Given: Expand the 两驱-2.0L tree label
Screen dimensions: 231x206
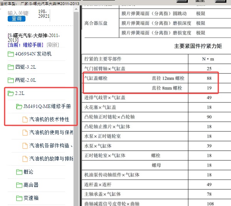Looking at the screenshot, I should tap(25, 80).
